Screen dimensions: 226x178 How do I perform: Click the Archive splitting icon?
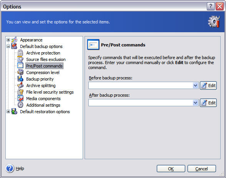(20, 85)
